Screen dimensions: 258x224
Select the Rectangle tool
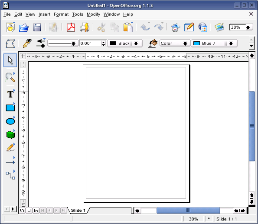(10, 108)
